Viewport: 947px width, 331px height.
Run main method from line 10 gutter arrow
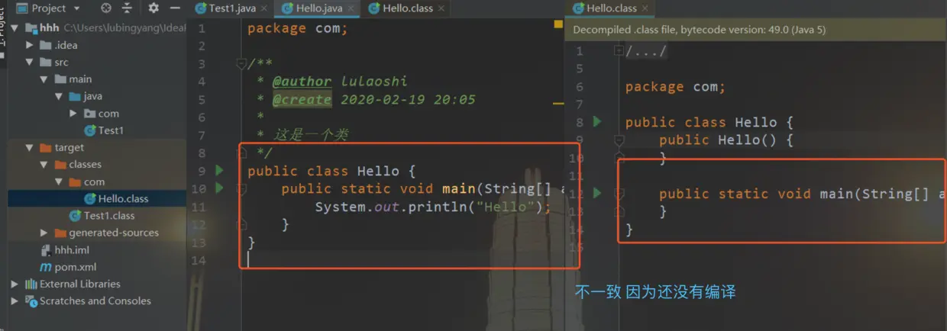[x=220, y=188]
